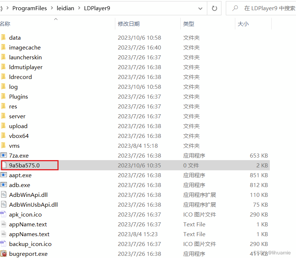296x258 pixels.
Task: Select the file name 7za.exe
Action: pos(19,156)
